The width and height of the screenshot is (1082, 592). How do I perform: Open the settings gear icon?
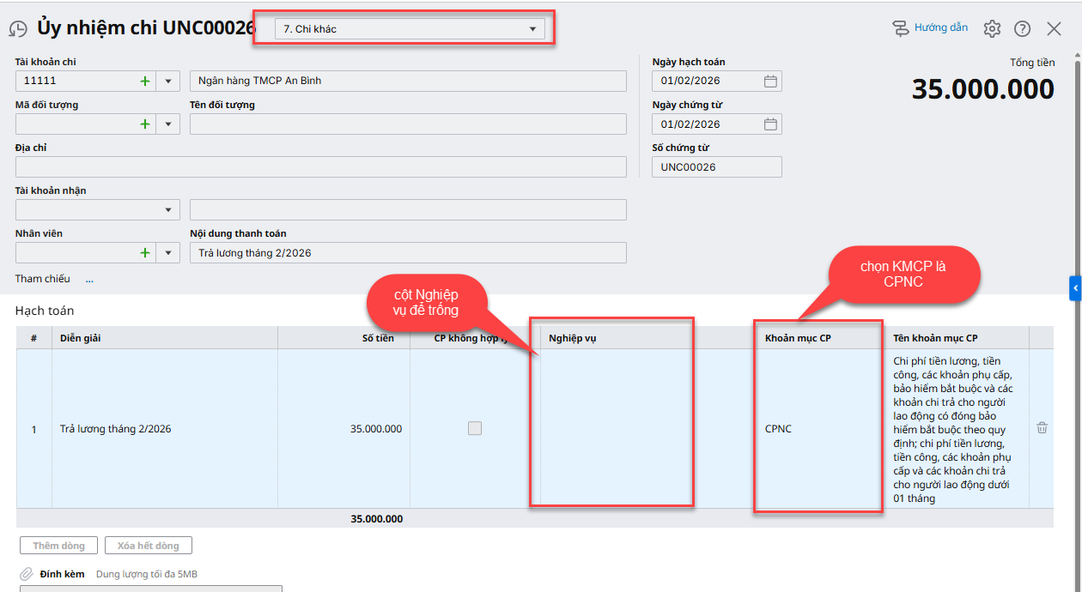(992, 28)
